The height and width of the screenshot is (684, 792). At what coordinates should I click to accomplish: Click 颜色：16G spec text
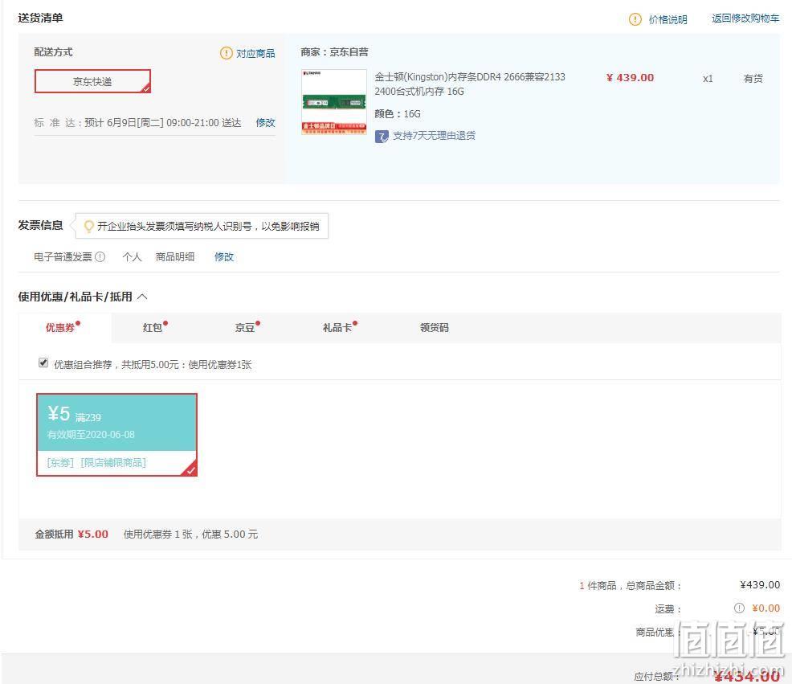click(x=398, y=114)
